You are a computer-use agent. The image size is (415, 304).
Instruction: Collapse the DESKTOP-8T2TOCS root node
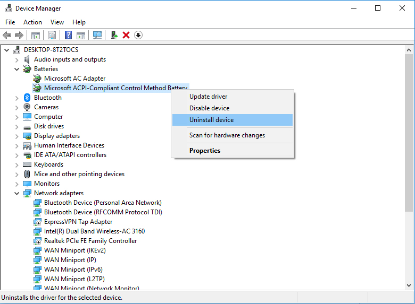coord(7,50)
